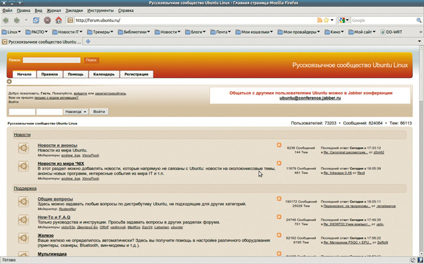The height and width of the screenshot is (264, 424).
Task: Click RSS icon for Новости и анонсы
Action: pos(279,145)
